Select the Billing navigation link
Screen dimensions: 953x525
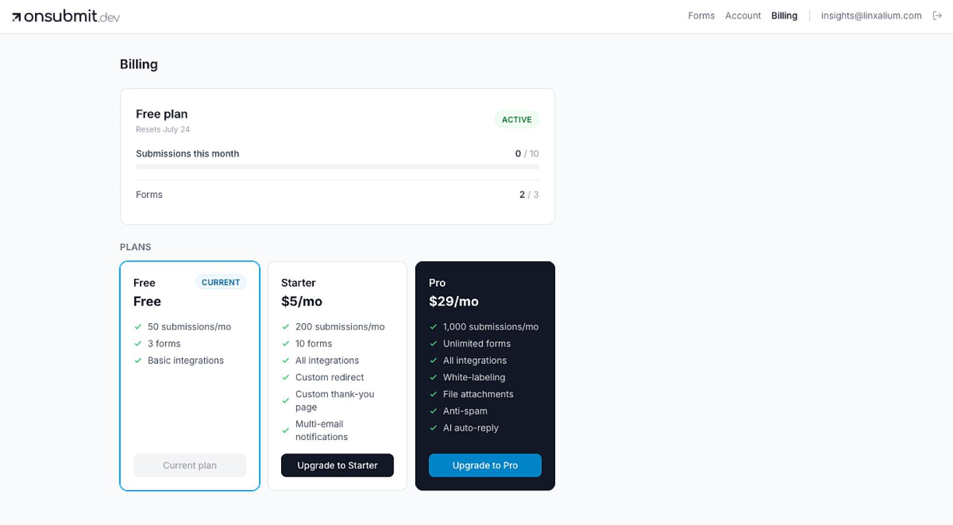[x=784, y=16]
